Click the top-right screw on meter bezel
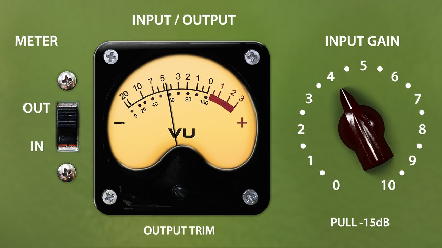 click(x=252, y=56)
